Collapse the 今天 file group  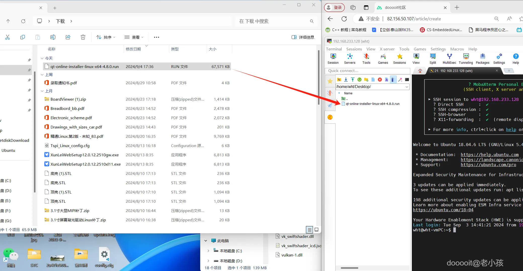[42, 58]
